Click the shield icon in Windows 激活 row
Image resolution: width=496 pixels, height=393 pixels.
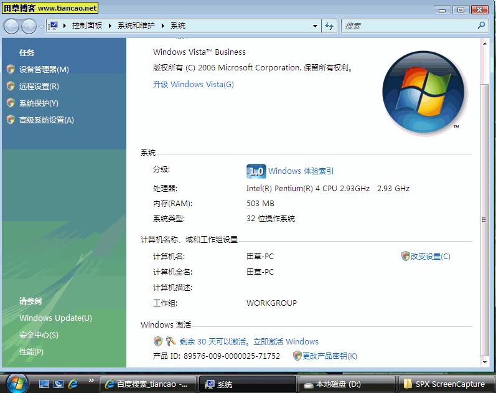pos(158,341)
